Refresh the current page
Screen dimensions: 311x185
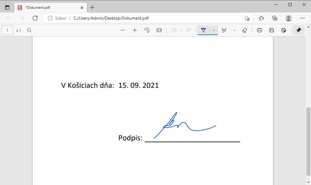[x=35, y=18]
